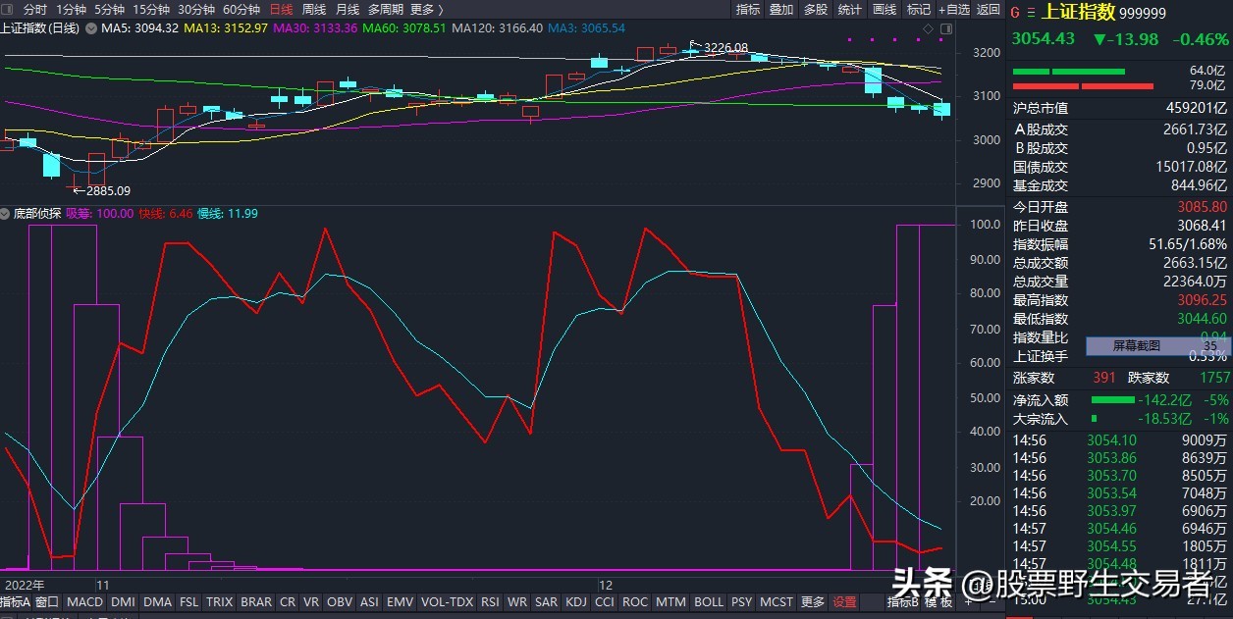
Task: Toggle the 叠加 overlay option
Action: coord(780,10)
